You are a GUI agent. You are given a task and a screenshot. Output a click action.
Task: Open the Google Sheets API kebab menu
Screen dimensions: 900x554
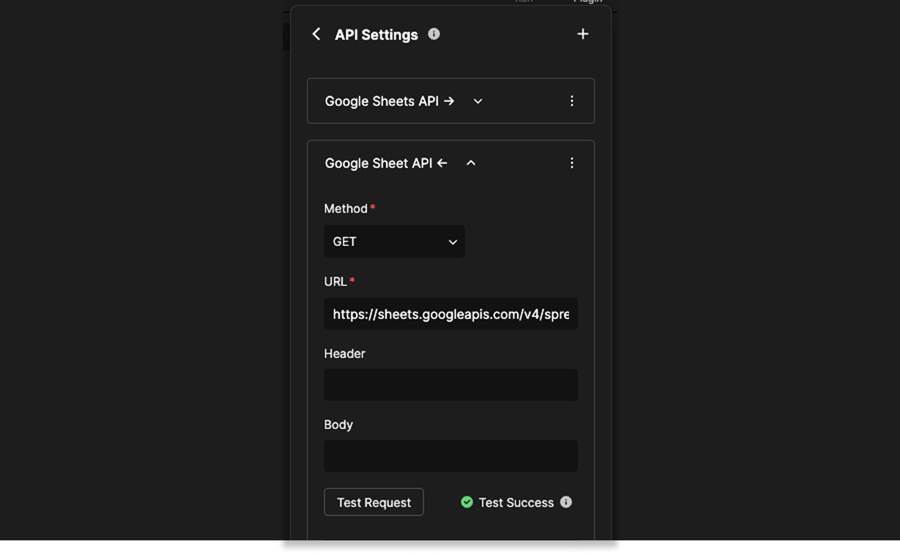[x=572, y=101]
